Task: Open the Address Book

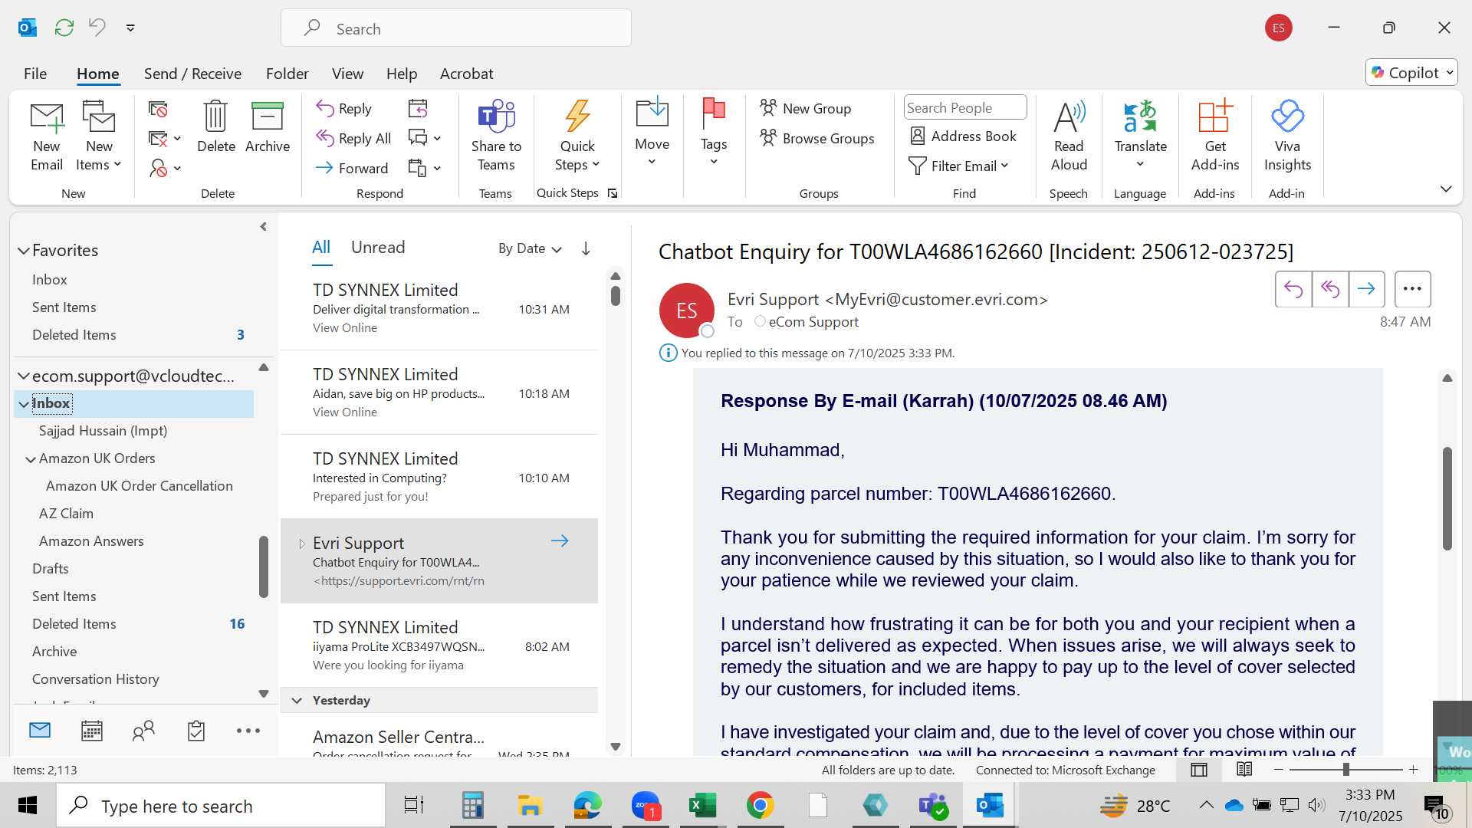Action: pyautogui.click(x=963, y=136)
